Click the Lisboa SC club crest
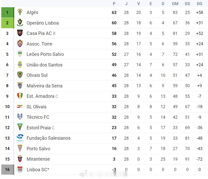 coord(20,169)
